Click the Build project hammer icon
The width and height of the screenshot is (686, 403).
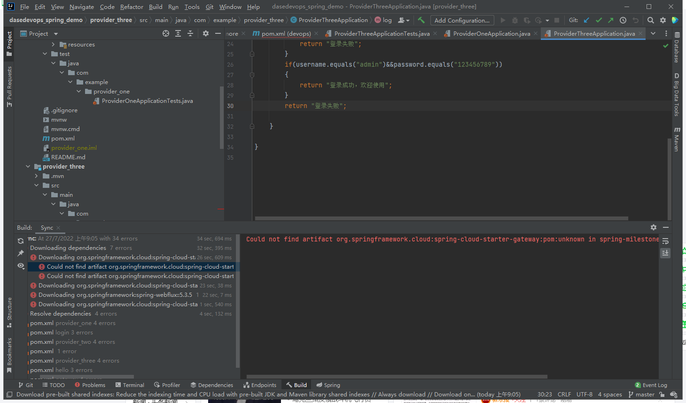coord(421,20)
